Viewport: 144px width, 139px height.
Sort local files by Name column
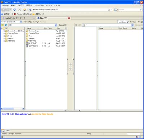pos(33,28)
